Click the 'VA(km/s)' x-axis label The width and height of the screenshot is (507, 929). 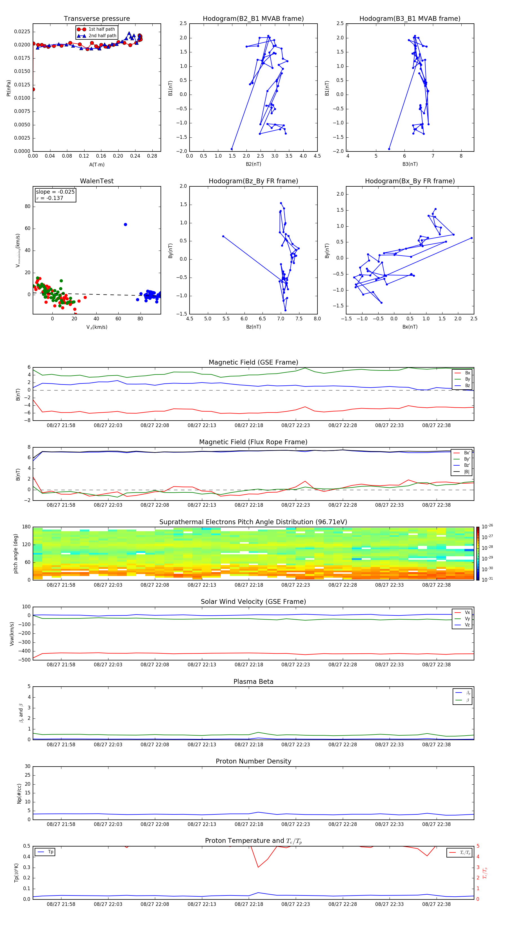point(97,327)
